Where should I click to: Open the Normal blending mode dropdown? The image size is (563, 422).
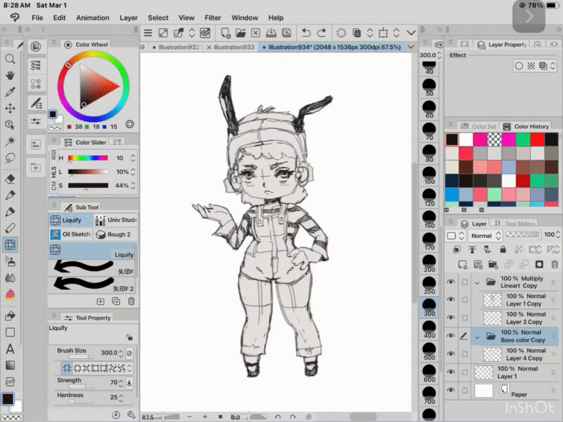pos(486,236)
